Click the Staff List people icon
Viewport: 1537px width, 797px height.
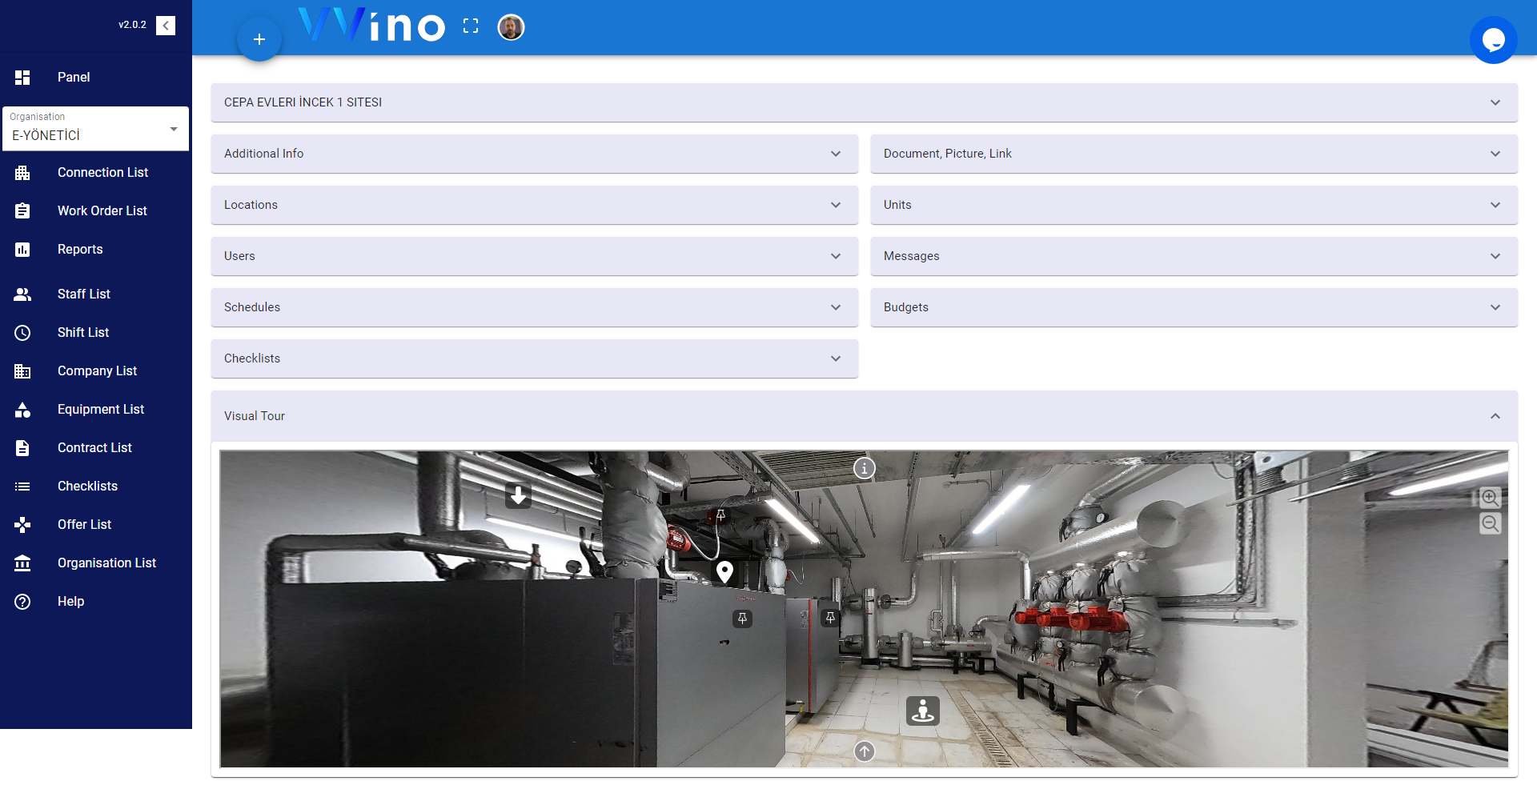(22, 294)
